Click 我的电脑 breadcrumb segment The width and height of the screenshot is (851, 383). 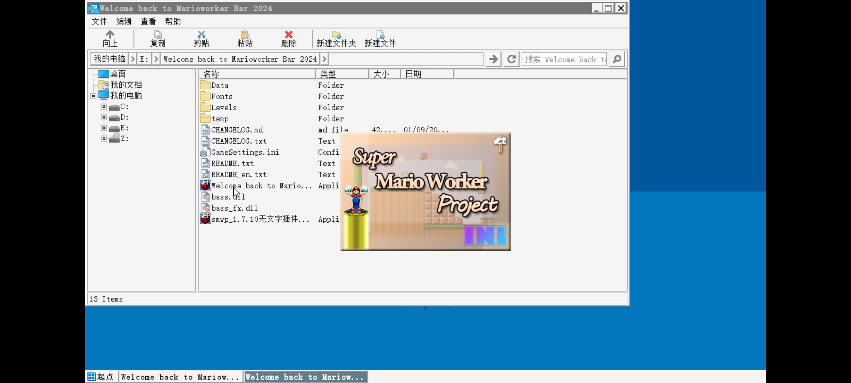pos(110,59)
